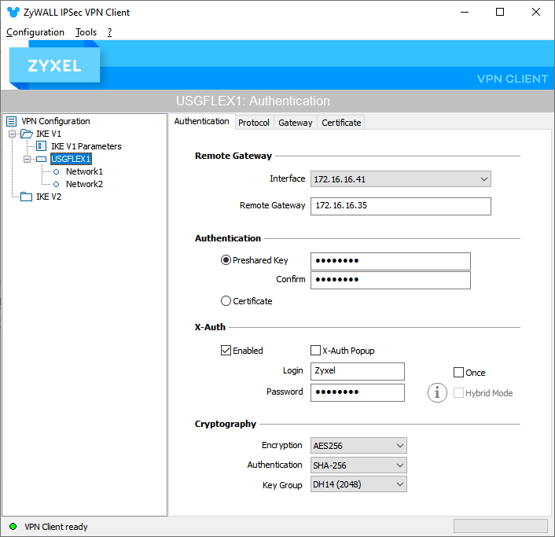555x537 pixels.
Task: Switch to the Protocol tab
Action: (x=254, y=123)
